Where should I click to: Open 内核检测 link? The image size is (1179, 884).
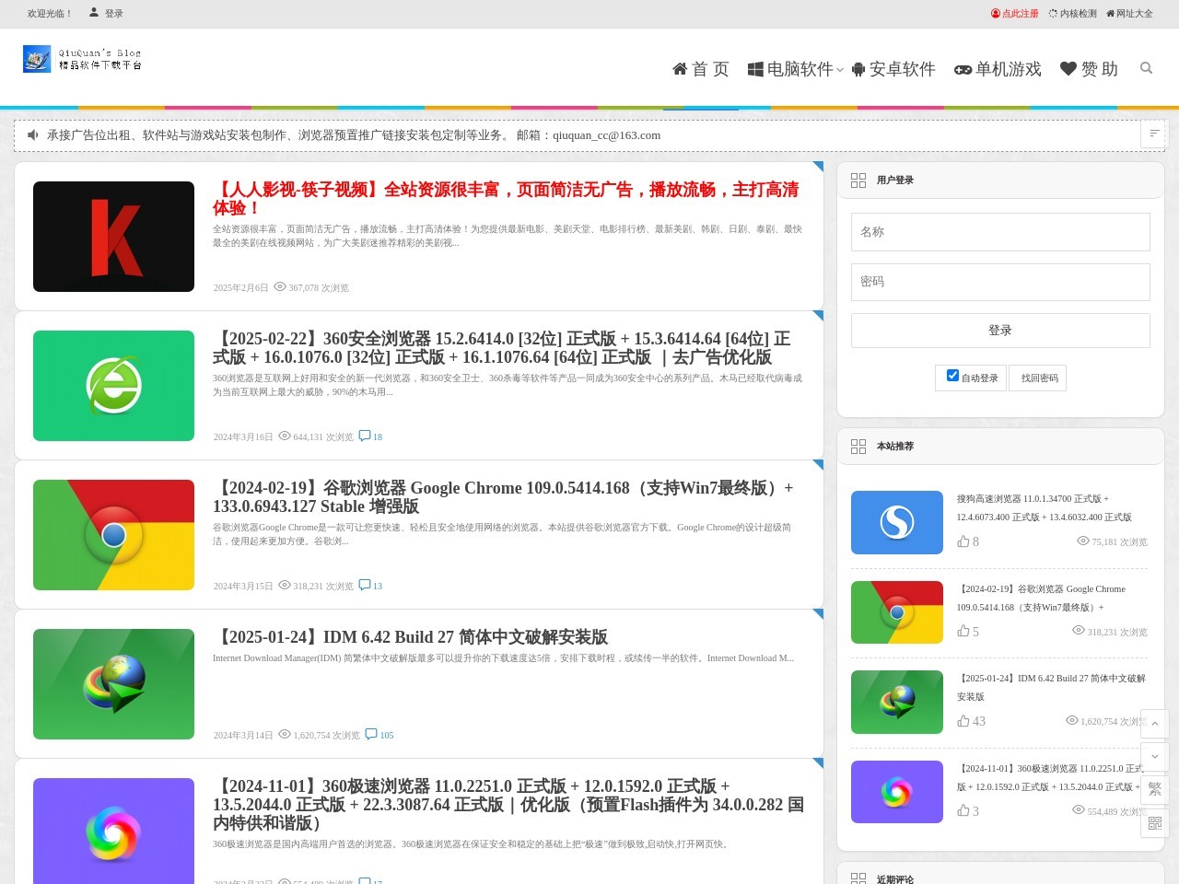point(1073,14)
